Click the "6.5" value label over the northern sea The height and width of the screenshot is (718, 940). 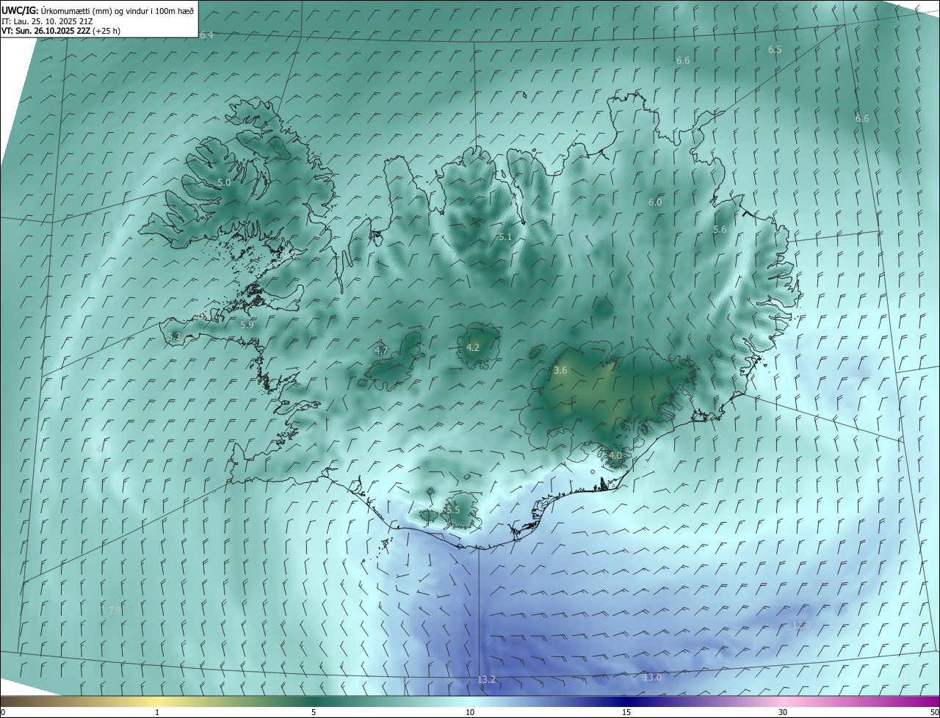pos(775,50)
